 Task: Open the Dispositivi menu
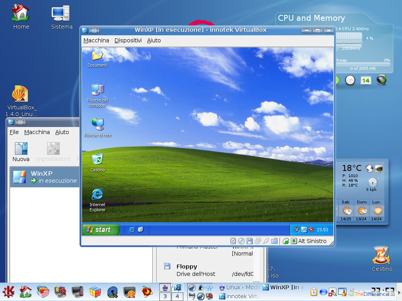click(x=128, y=40)
